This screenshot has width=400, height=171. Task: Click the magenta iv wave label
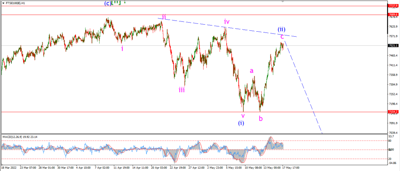[x=227, y=21]
